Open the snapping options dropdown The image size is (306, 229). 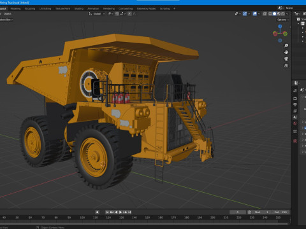(x=122, y=14)
